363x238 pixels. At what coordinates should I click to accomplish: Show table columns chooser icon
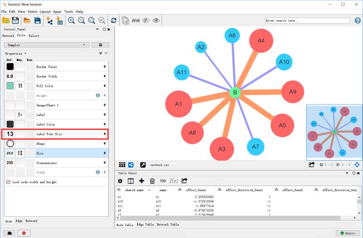point(131,181)
